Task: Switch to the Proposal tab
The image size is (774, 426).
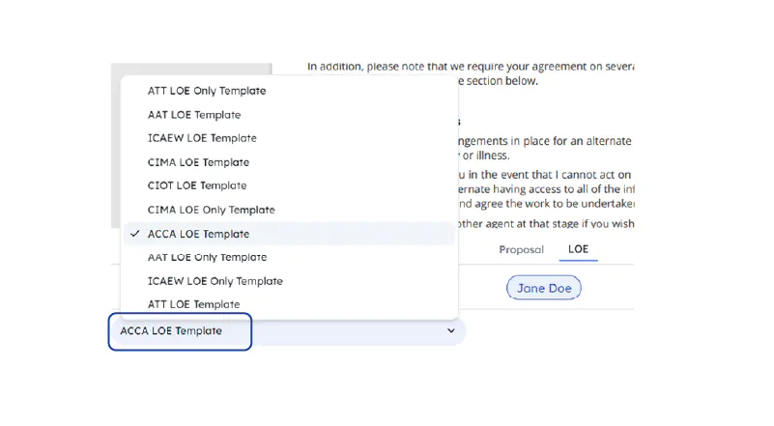Action: click(521, 249)
